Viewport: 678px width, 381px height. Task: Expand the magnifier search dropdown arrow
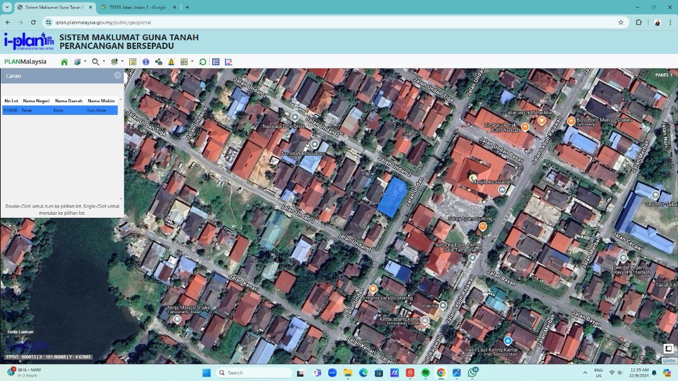[x=104, y=62]
